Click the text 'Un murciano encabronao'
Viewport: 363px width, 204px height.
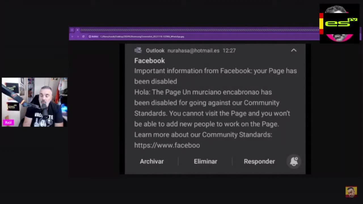(221, 92)
